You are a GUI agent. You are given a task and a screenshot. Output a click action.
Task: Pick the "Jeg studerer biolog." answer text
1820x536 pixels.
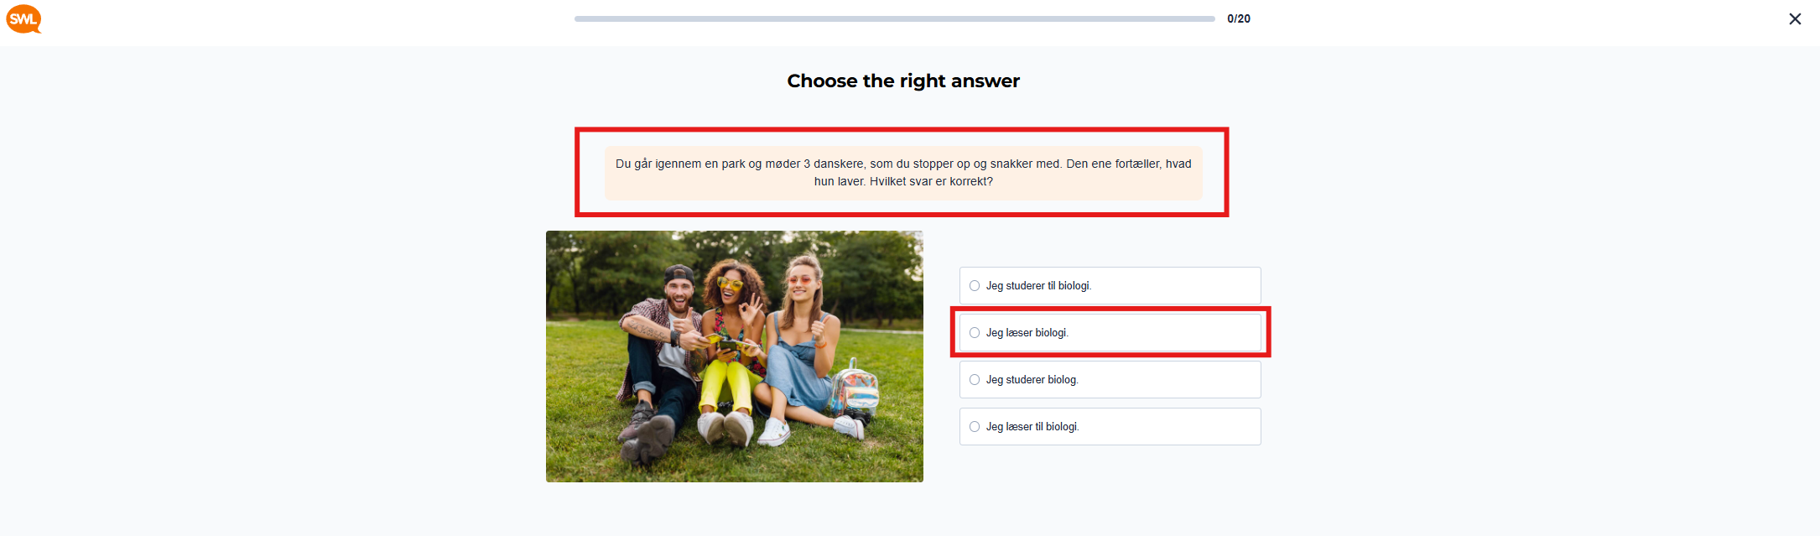point(1032,380)
